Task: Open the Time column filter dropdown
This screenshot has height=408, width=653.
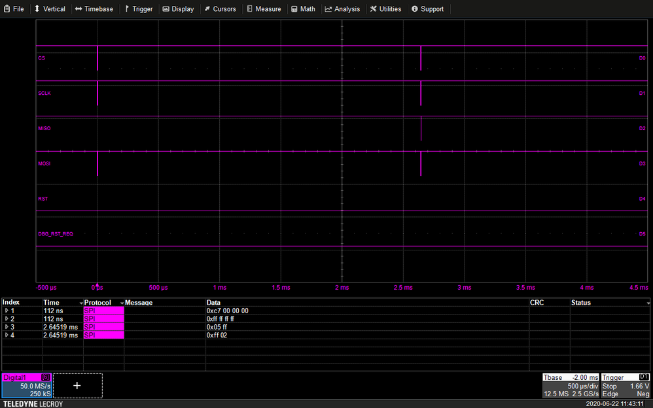Action: coord(81,303)
